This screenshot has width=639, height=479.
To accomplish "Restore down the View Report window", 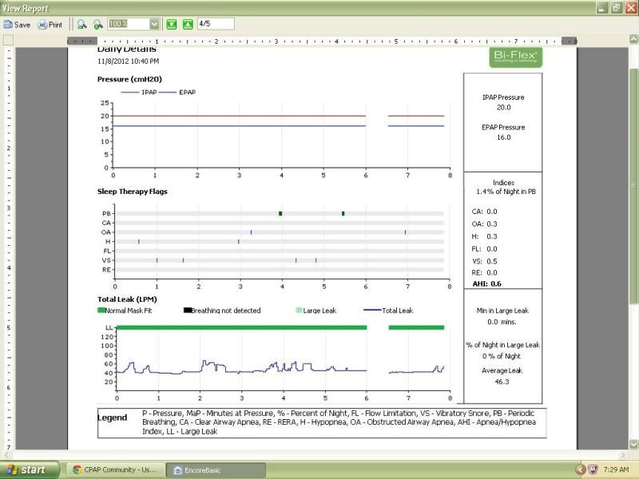I will (x=617, y=8).
